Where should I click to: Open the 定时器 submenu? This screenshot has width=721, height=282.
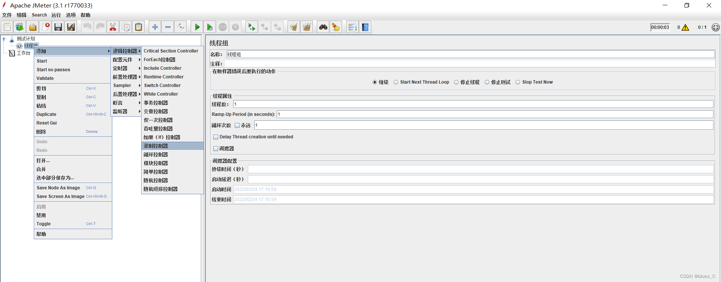(127, 68)
